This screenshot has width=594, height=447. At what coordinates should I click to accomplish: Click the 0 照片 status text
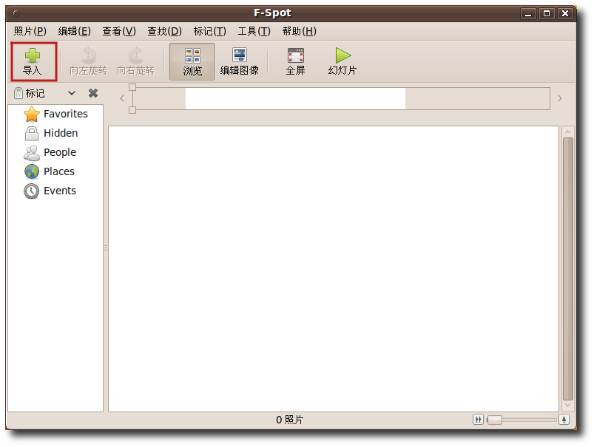pyautogui.click(x=290, y=420)
